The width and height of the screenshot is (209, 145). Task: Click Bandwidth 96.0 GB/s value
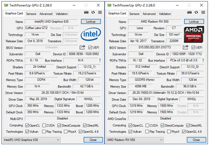point(190,86)
